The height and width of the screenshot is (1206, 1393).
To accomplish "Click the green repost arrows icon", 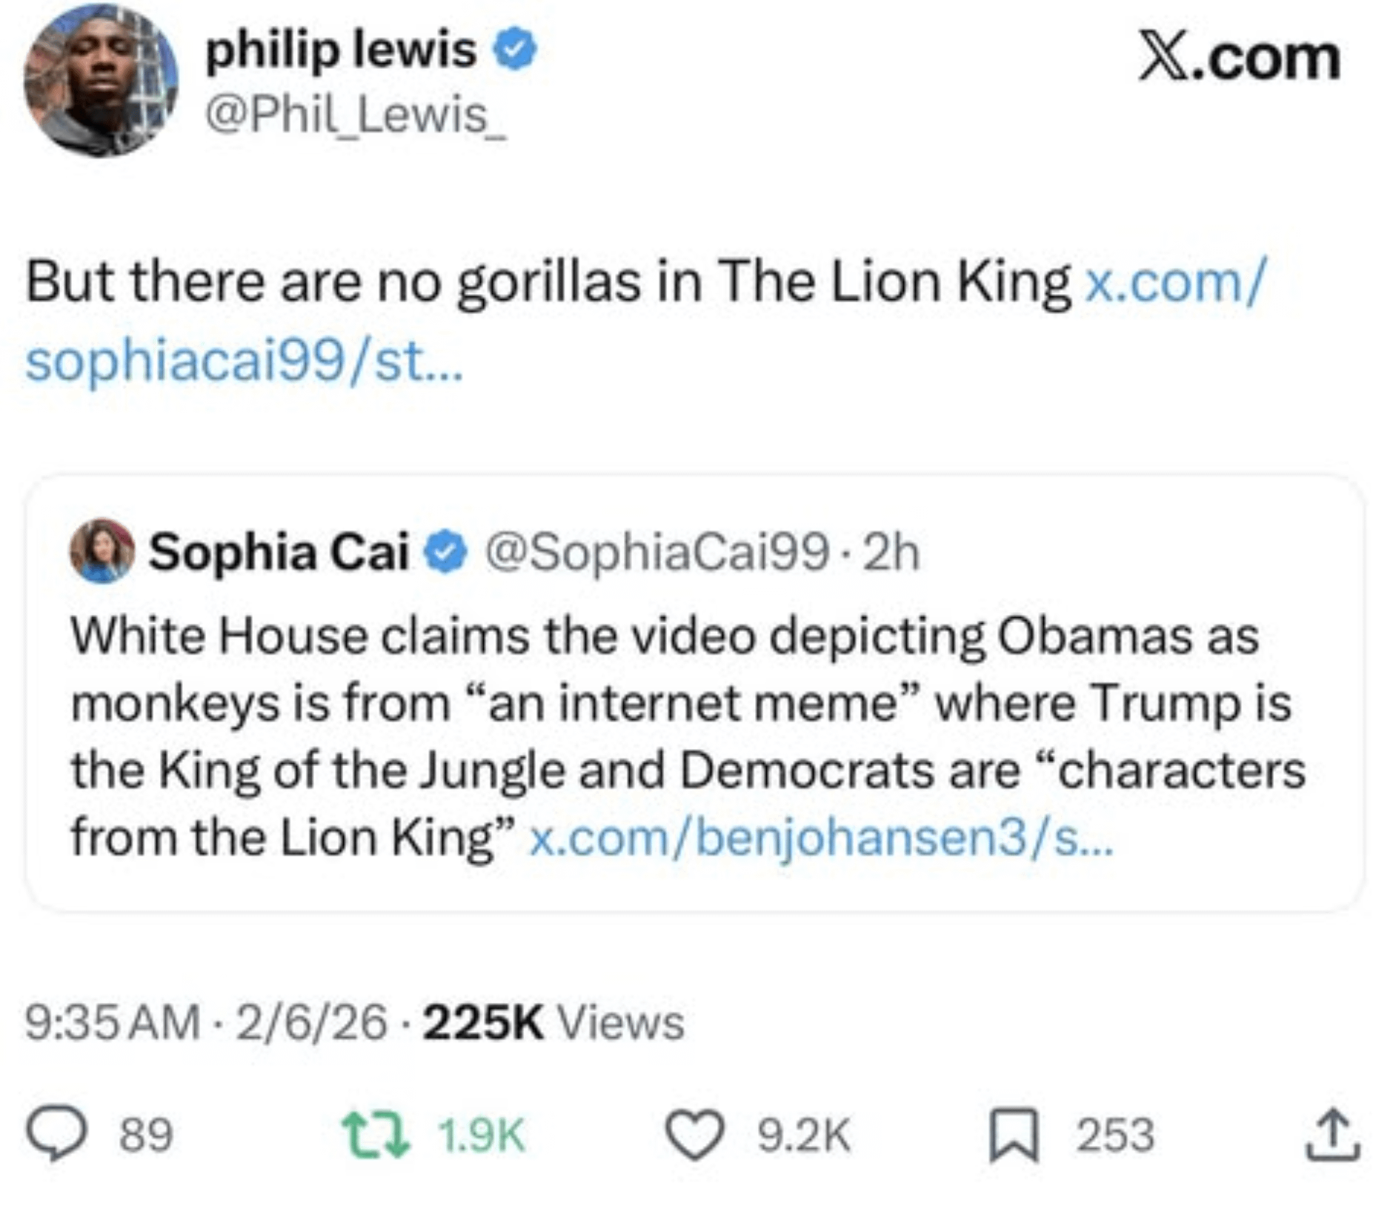I will (374, 1134).
